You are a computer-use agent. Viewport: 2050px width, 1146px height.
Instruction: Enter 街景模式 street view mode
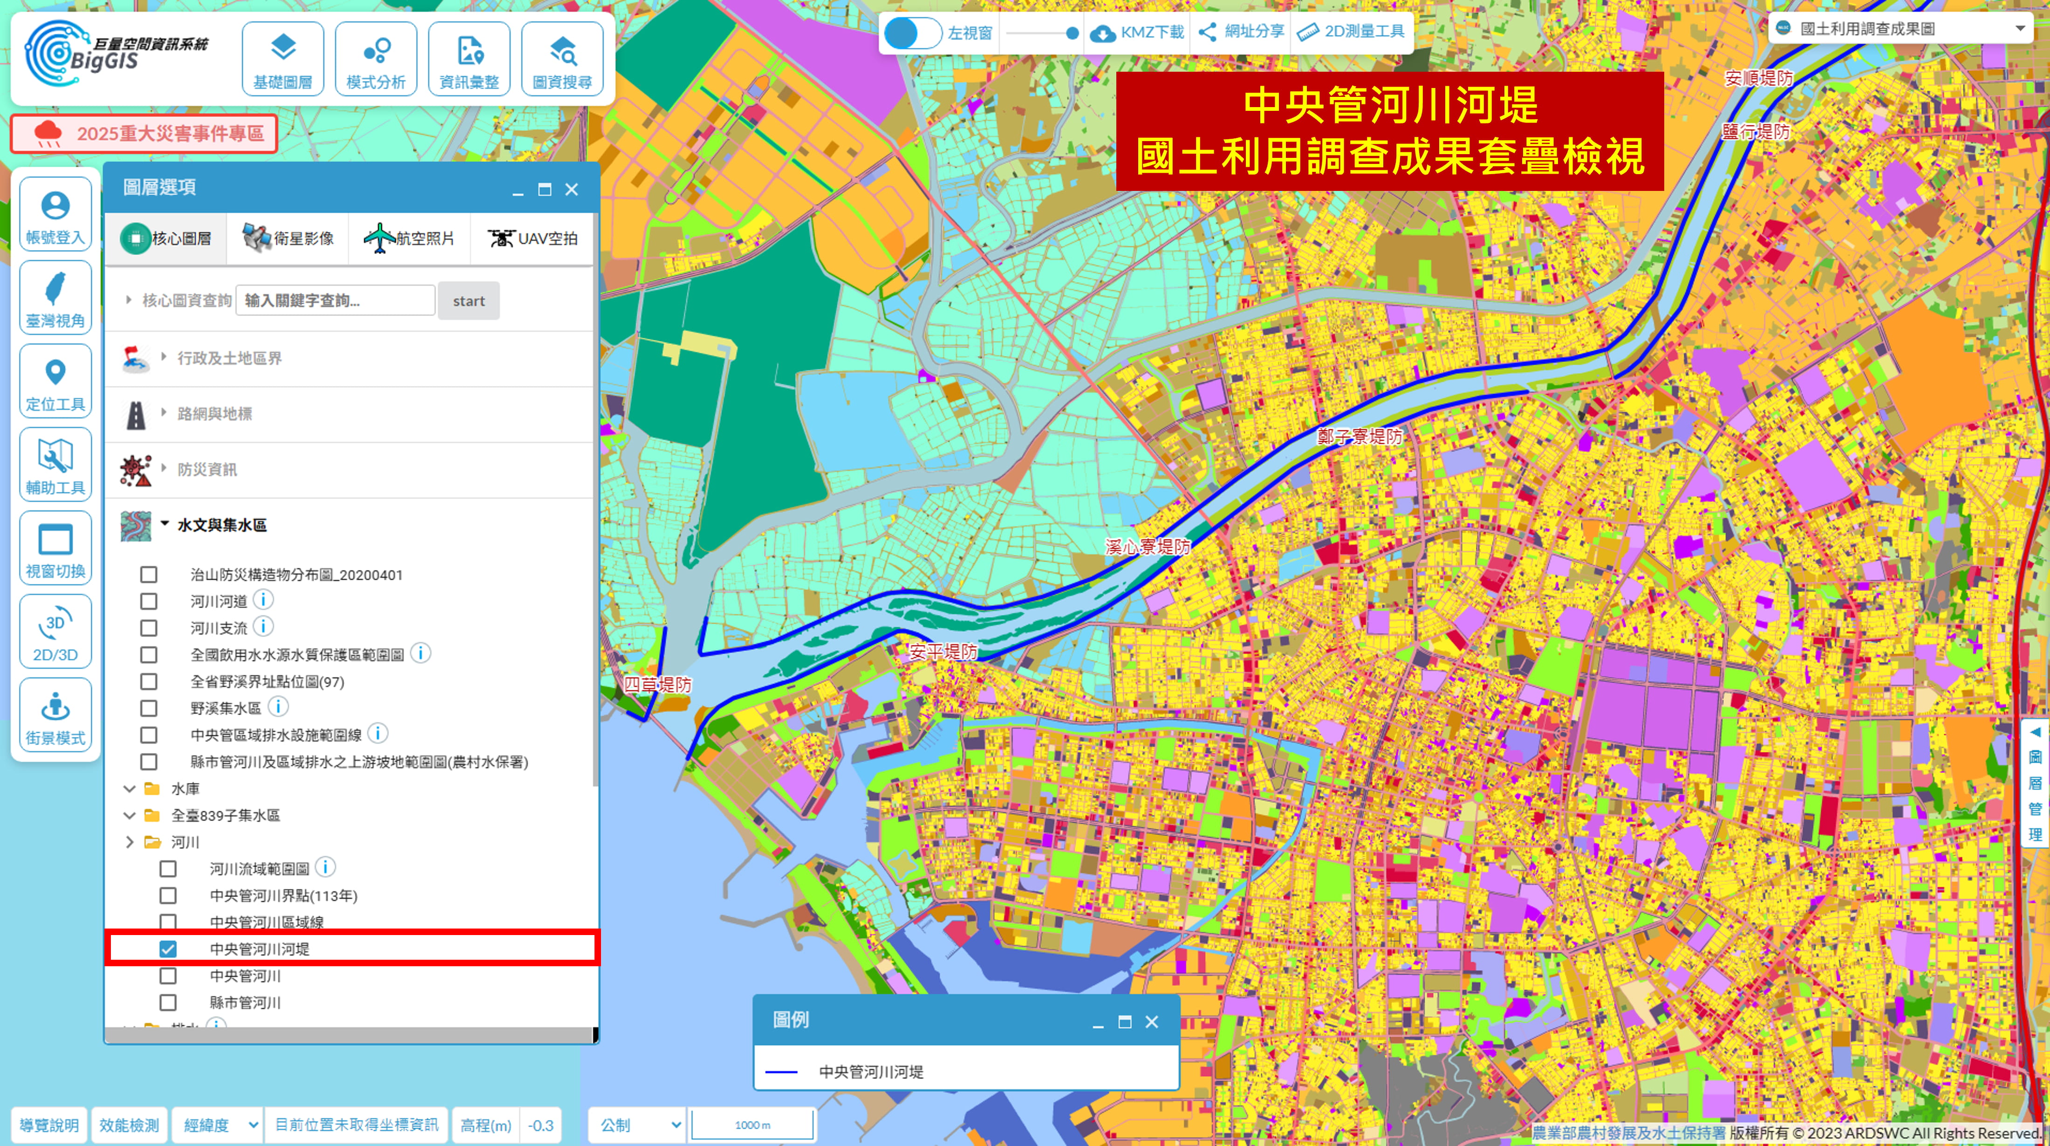pos(55,716)
